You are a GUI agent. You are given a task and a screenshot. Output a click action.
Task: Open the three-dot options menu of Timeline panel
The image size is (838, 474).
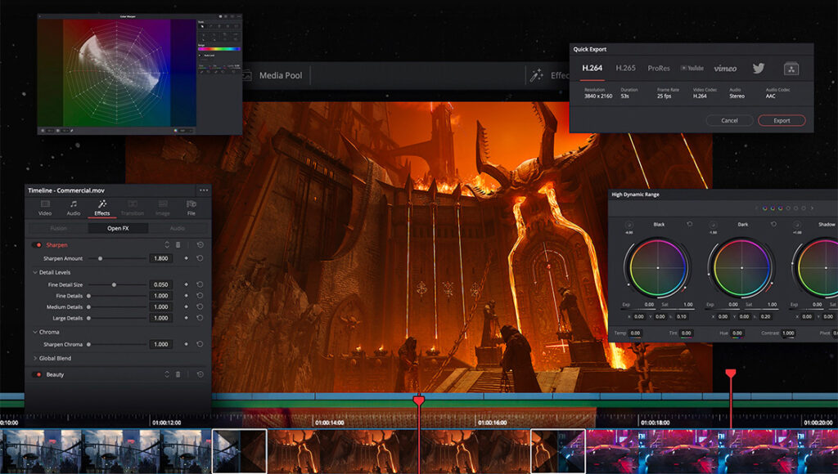click(x=204, y=190)
